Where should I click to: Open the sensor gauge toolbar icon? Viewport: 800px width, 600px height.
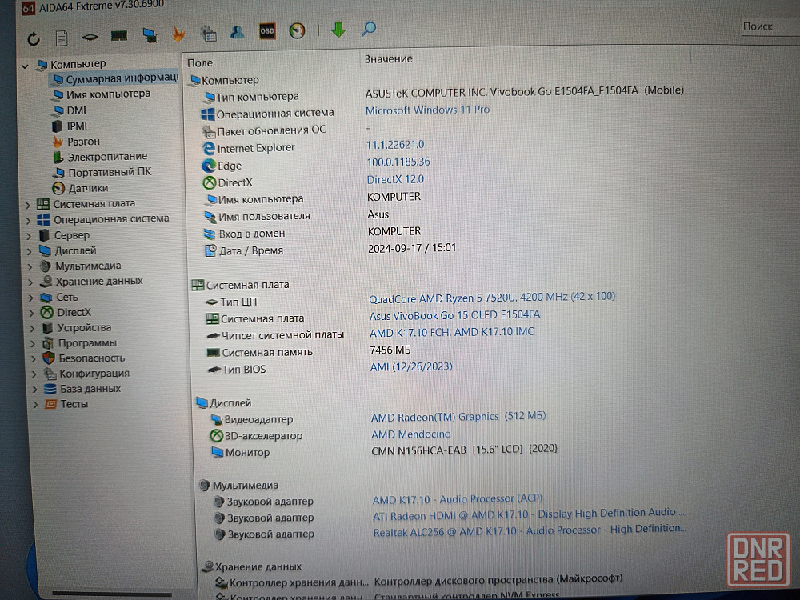click(x=297, y=30)
